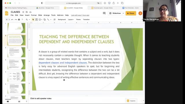Insert a text box
The height and width of the screenshot is (104, 185).
pos(37,20)
